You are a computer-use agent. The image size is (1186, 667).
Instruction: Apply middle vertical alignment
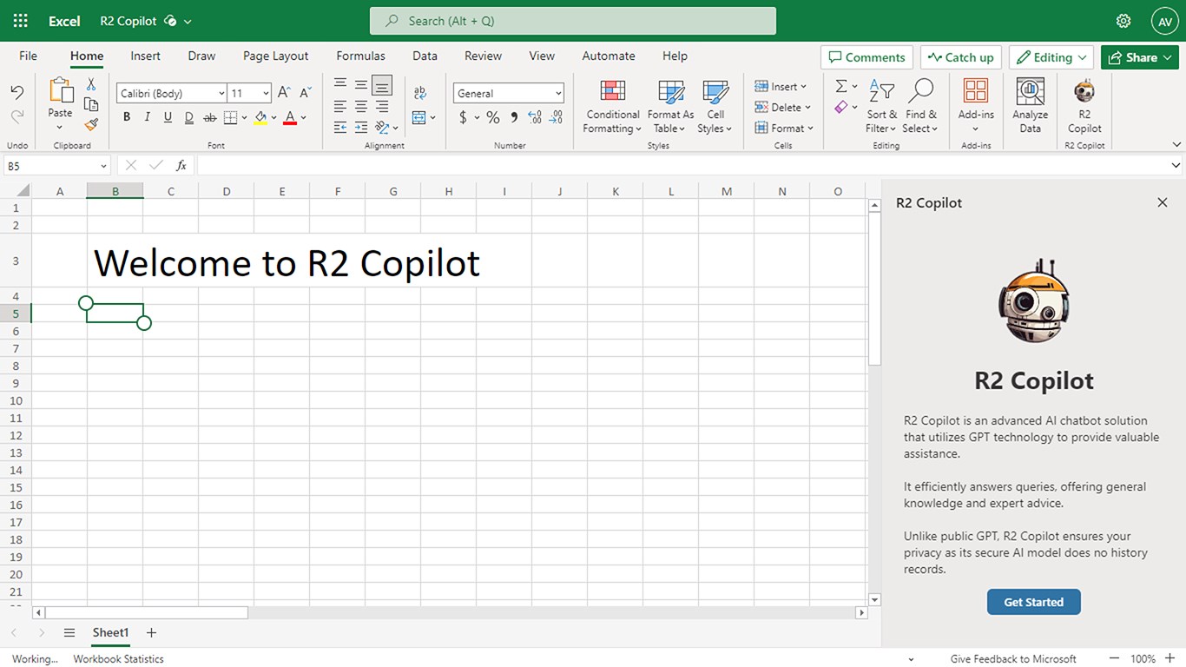point(361,84)
